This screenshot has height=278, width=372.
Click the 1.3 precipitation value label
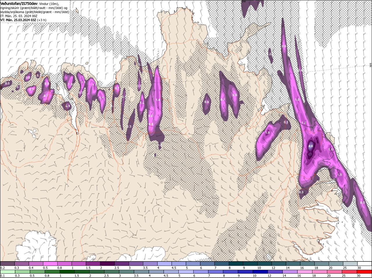tap(142, 103)
